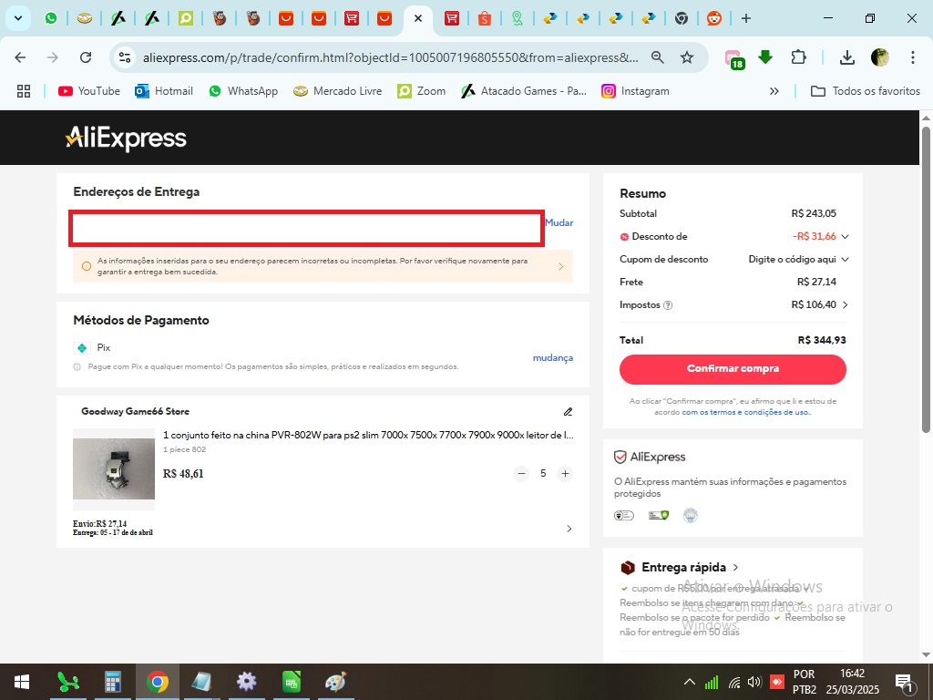
Task: Decrease the product quantity with minus
Action: click(x=521, y=474)
